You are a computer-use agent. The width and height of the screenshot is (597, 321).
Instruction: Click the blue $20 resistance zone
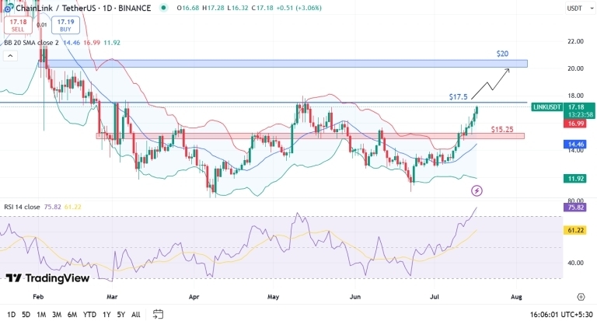coord(283,64)
